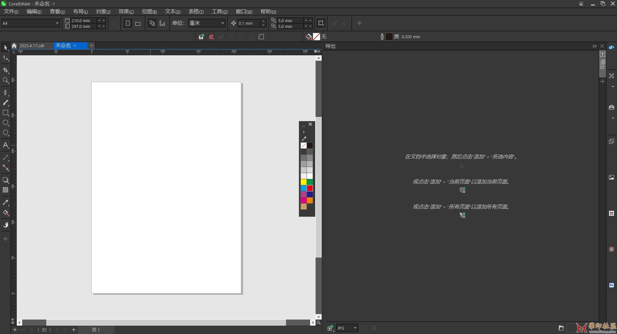The height and width of the screenshot is (334, 617).
Task: Click the add-new-export-item icon in export docker
Action: (330, 328)
